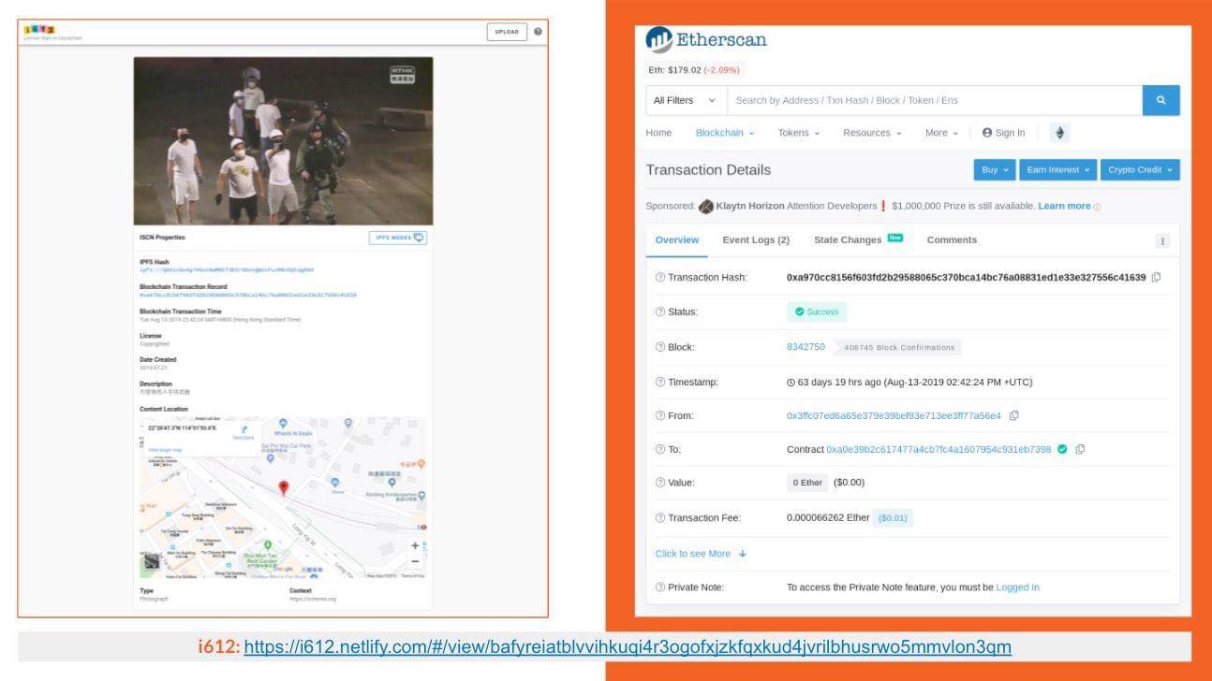The image size is (1212, 681).
Task: Click the 0 Ether value badge
Action: [808, 483]
